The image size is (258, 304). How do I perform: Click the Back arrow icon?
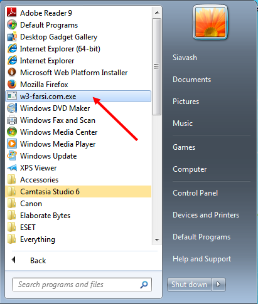pos(14,260)
